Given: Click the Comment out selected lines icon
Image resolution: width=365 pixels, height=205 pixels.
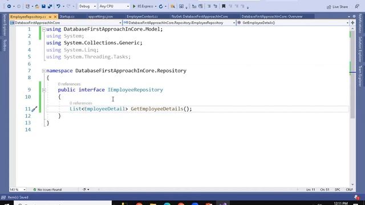Looking at the screenshot, I should click(x=194, y=6).
